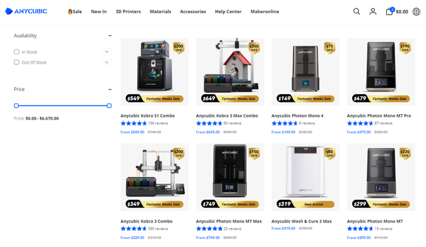Click the right handle of price slider
The height and width of the screenshot is (247, 426).
click(x=109, y=106)
